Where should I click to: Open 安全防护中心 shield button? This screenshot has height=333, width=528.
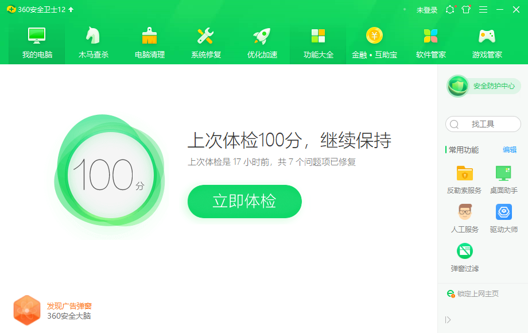tap(484, 86)
